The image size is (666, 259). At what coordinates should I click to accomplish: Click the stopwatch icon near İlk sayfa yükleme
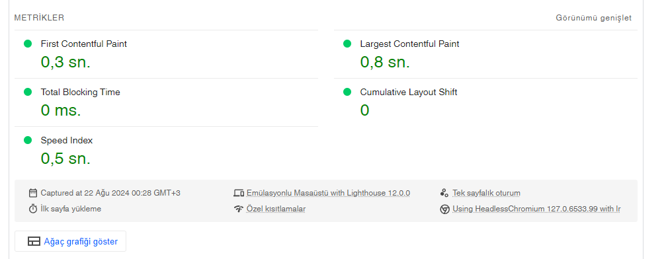[x=33, y=209]
